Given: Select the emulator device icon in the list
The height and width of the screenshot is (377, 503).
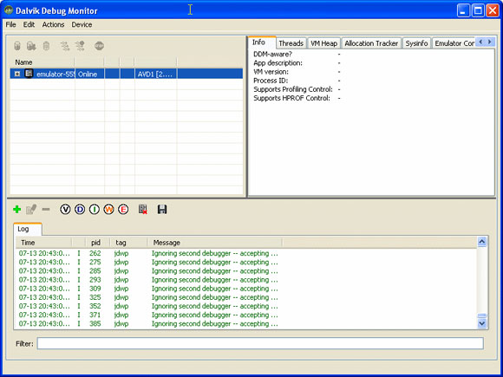Looking at the screenshot, I should [x=29, y=74].
